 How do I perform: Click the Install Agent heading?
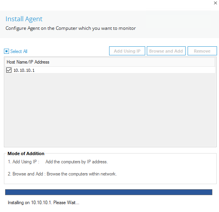pos(24,19)
